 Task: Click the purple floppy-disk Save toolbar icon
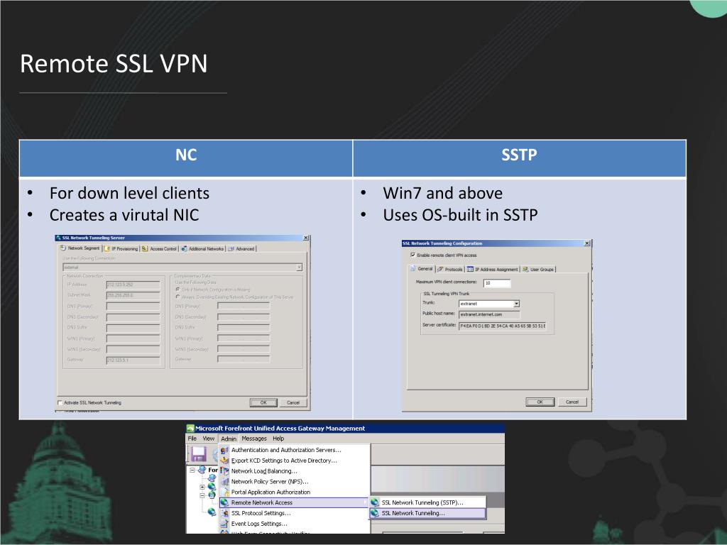tap(199, 454)
